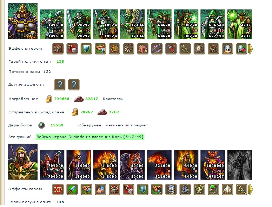Click the gold coins and gems effect icon

(x=114, y=49)
